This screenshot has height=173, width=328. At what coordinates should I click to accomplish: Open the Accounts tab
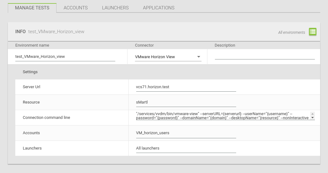point(76,8)
